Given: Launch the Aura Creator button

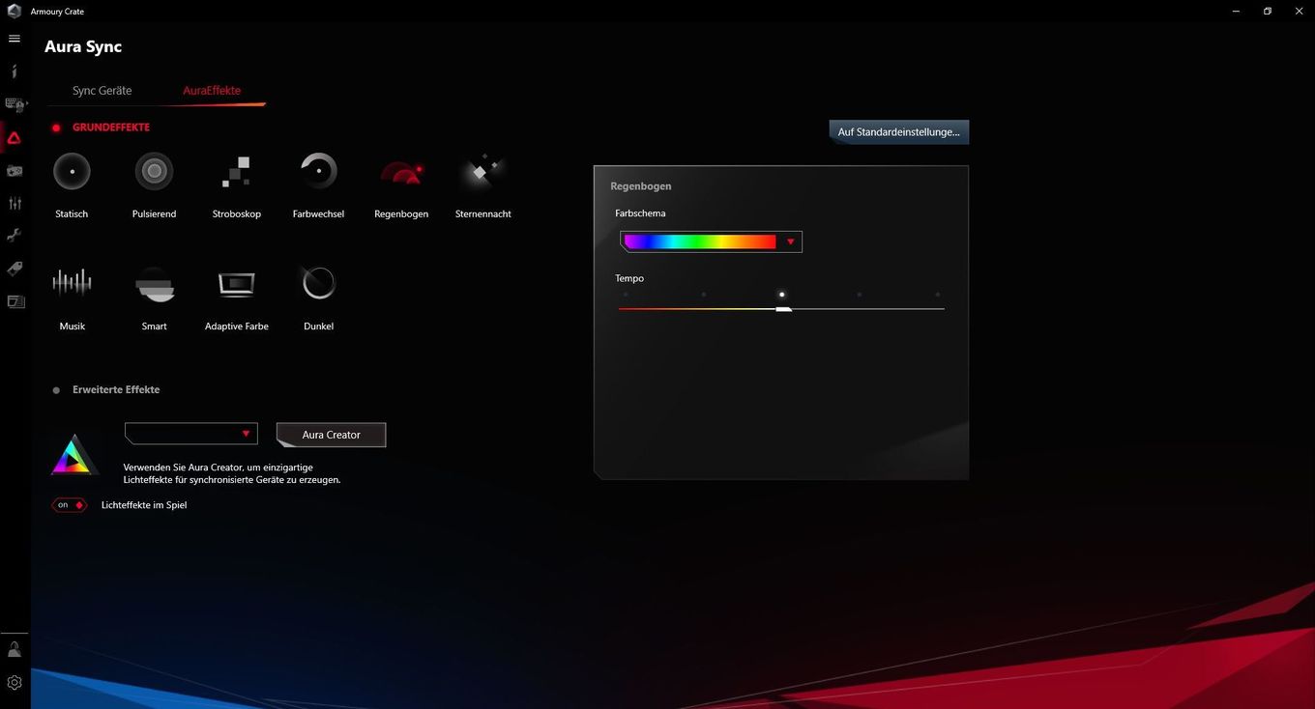Looking at the screenshot, I should (331, 435).
